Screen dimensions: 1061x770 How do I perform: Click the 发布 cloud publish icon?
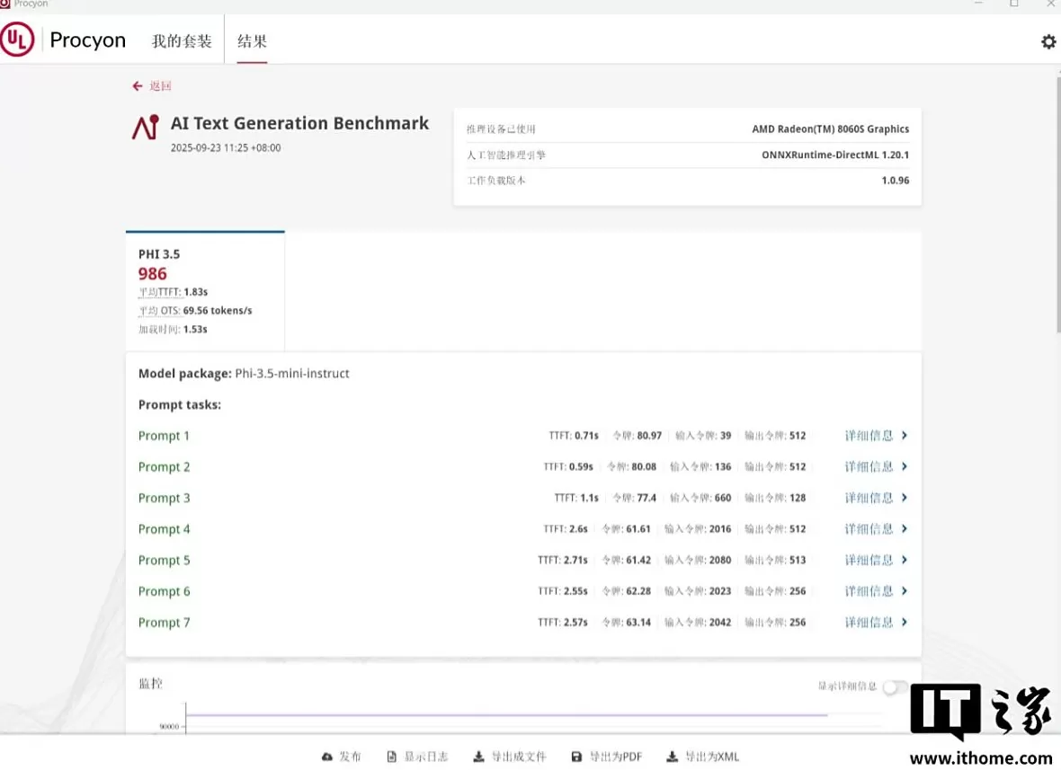(327, 757)
